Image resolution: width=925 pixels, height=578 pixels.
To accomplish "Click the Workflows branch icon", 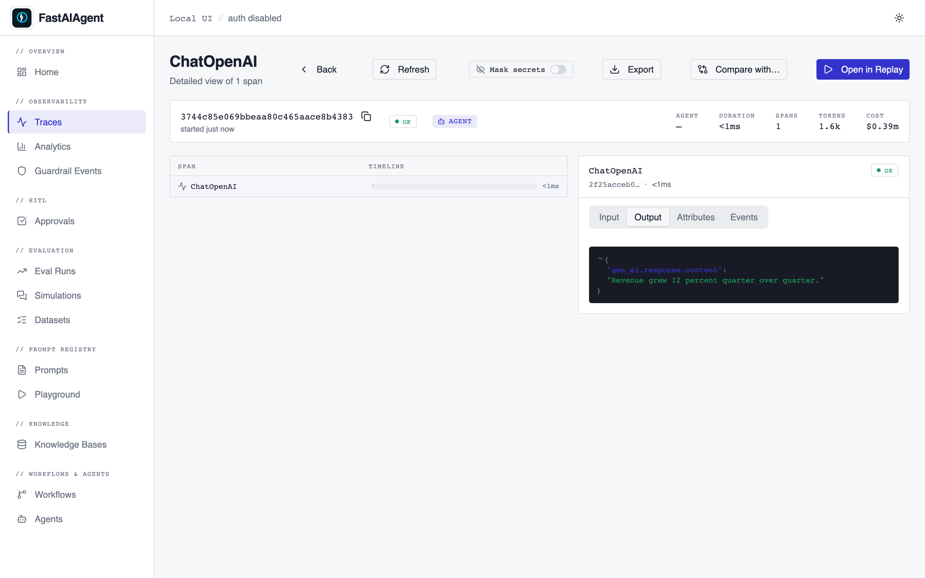I will [22, 495].
